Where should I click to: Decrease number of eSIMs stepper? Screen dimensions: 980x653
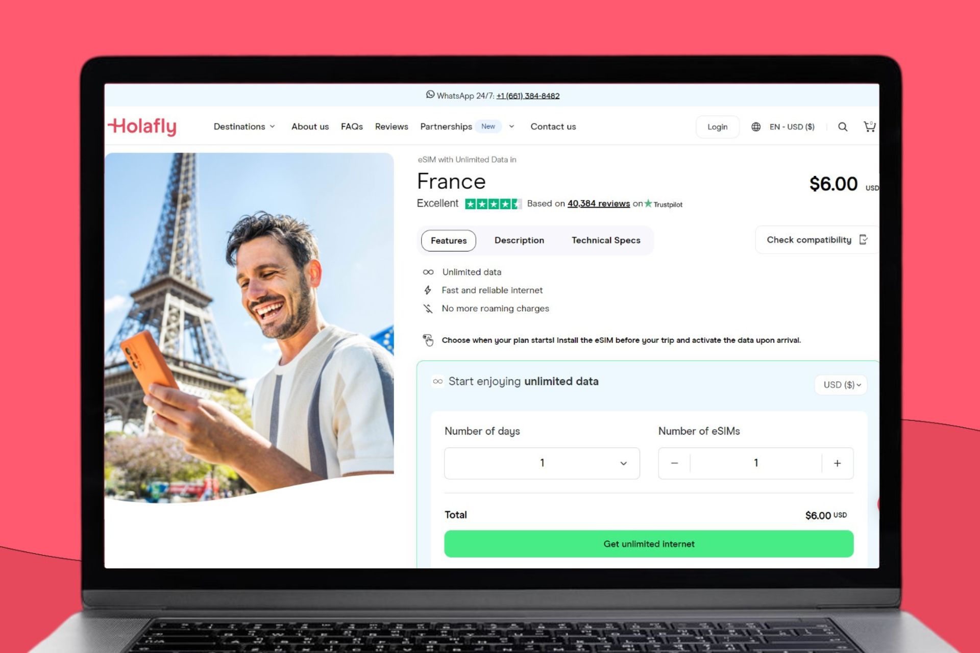pos(674,463)
